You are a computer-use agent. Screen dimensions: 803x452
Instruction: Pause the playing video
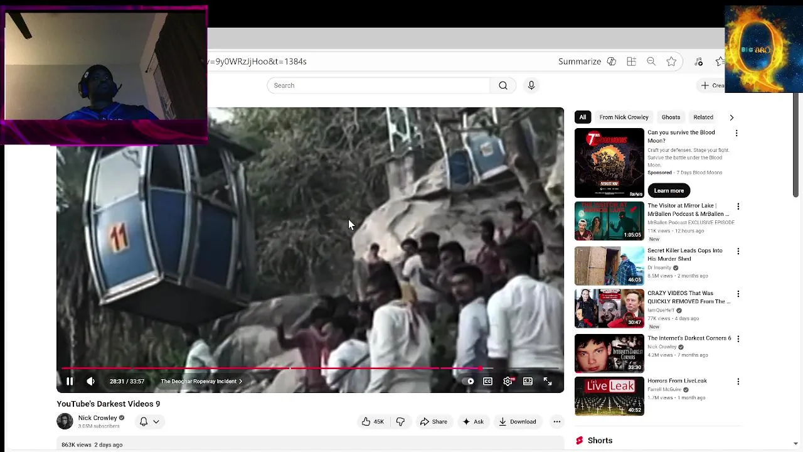[x=70, y=381]
